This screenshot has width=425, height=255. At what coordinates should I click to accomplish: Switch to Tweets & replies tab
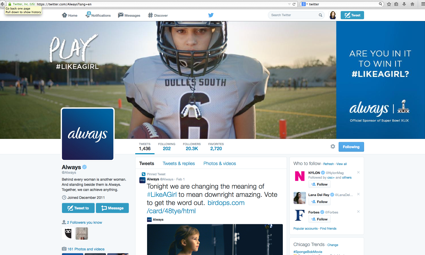pos(179,164)
